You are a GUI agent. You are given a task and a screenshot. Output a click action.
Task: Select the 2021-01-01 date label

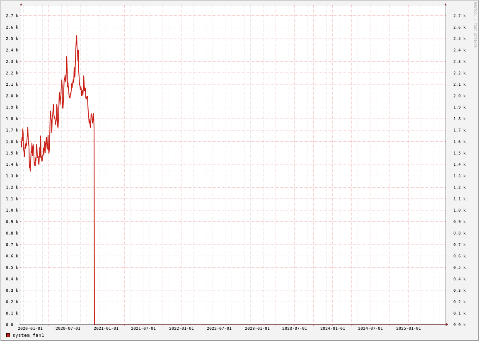106,329
